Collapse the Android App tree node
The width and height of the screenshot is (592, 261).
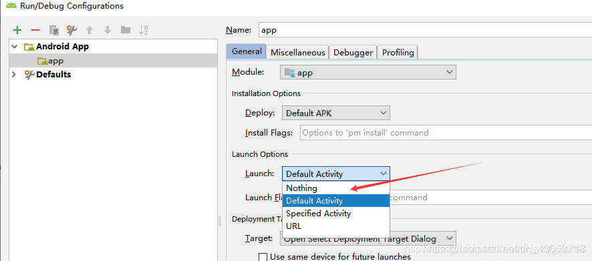coord(14,47)
